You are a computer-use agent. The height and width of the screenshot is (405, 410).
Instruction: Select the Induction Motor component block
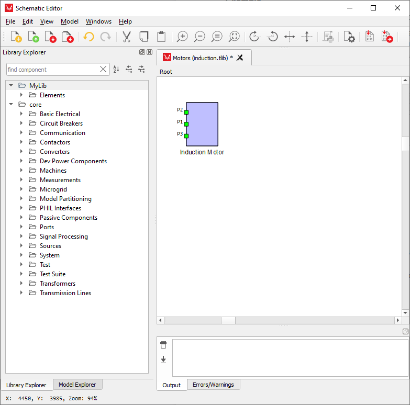tap(203, 125)
